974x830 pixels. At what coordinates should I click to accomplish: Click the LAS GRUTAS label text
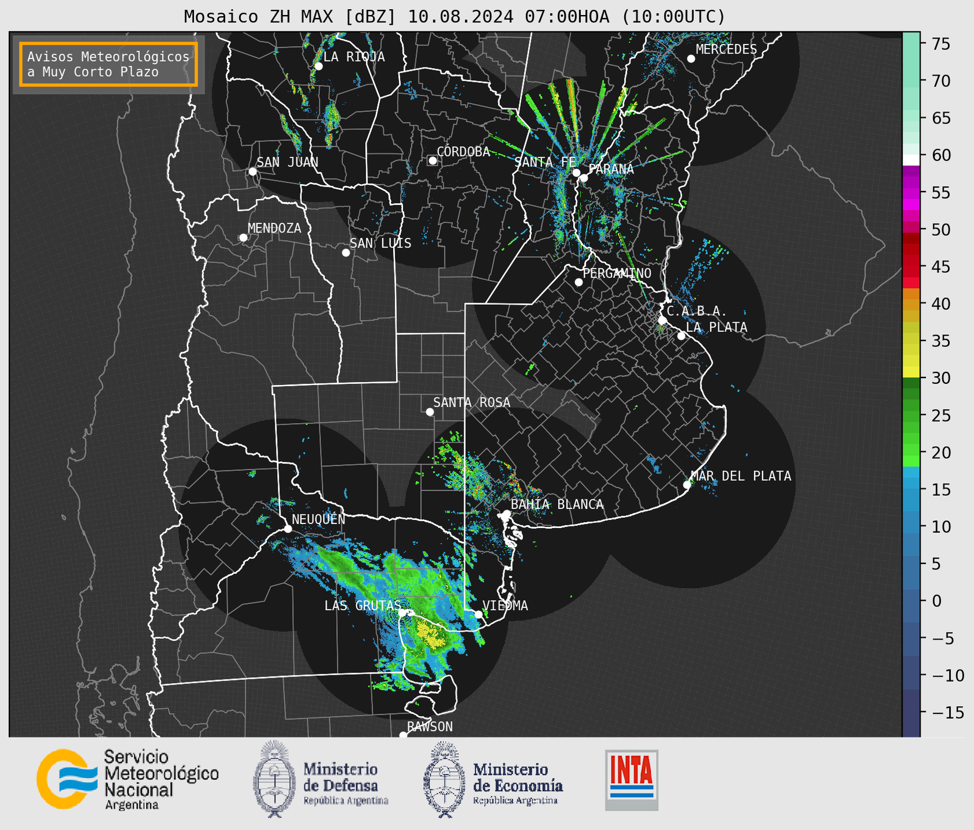(362, 605)
